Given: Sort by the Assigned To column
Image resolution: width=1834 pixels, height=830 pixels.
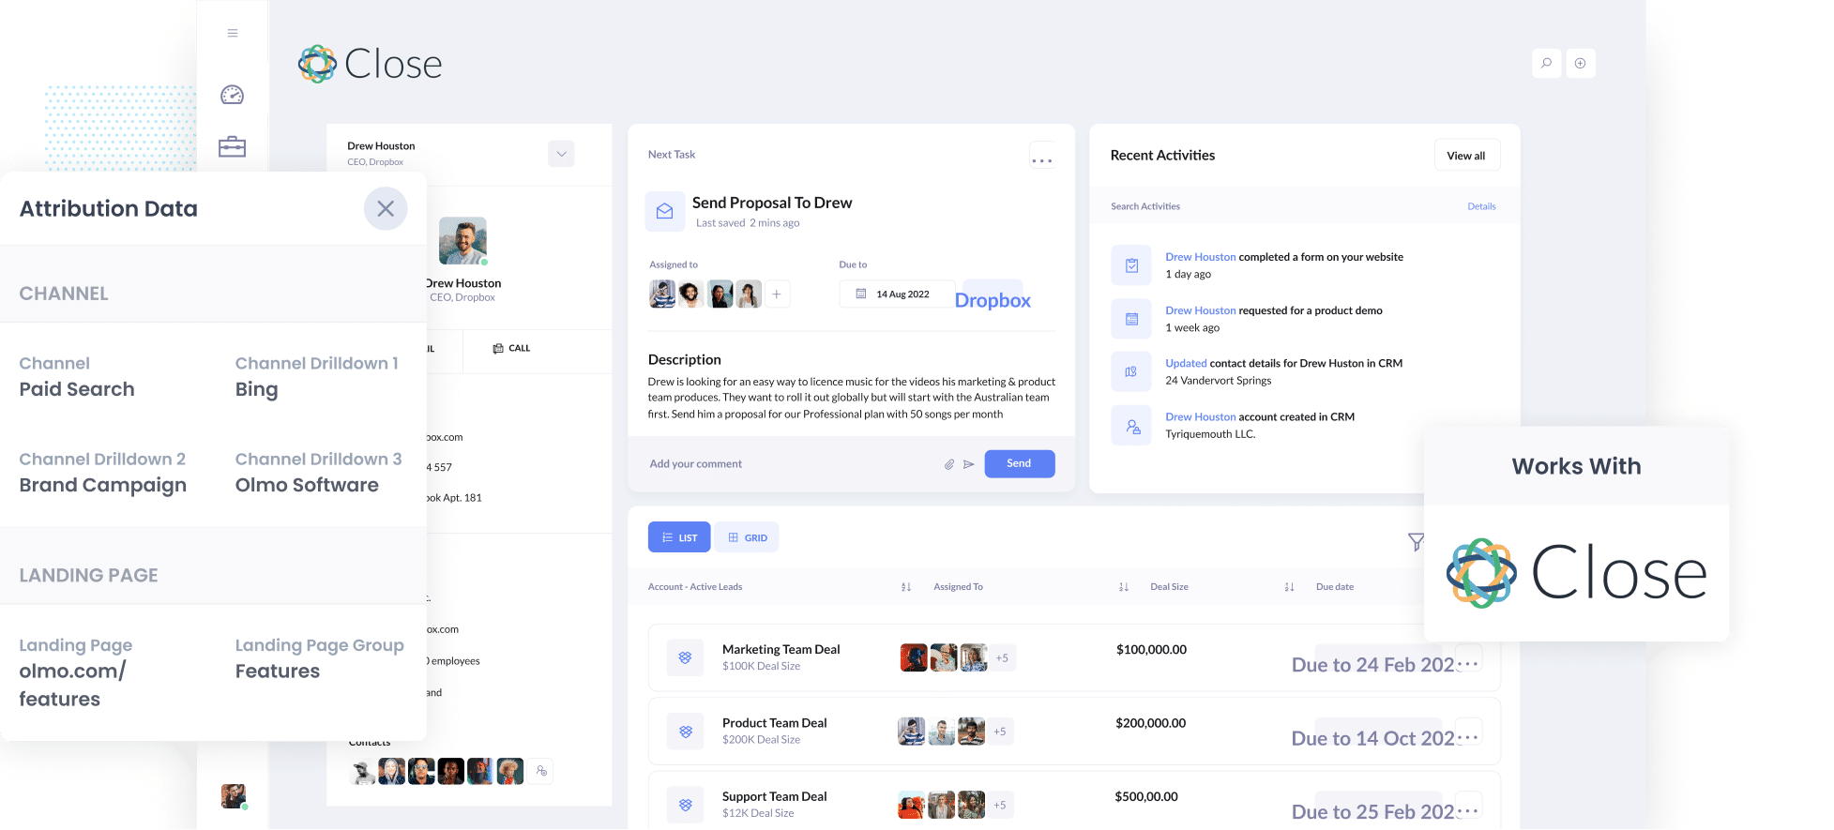Looking at the screenshot, I should coord(1124,587).
